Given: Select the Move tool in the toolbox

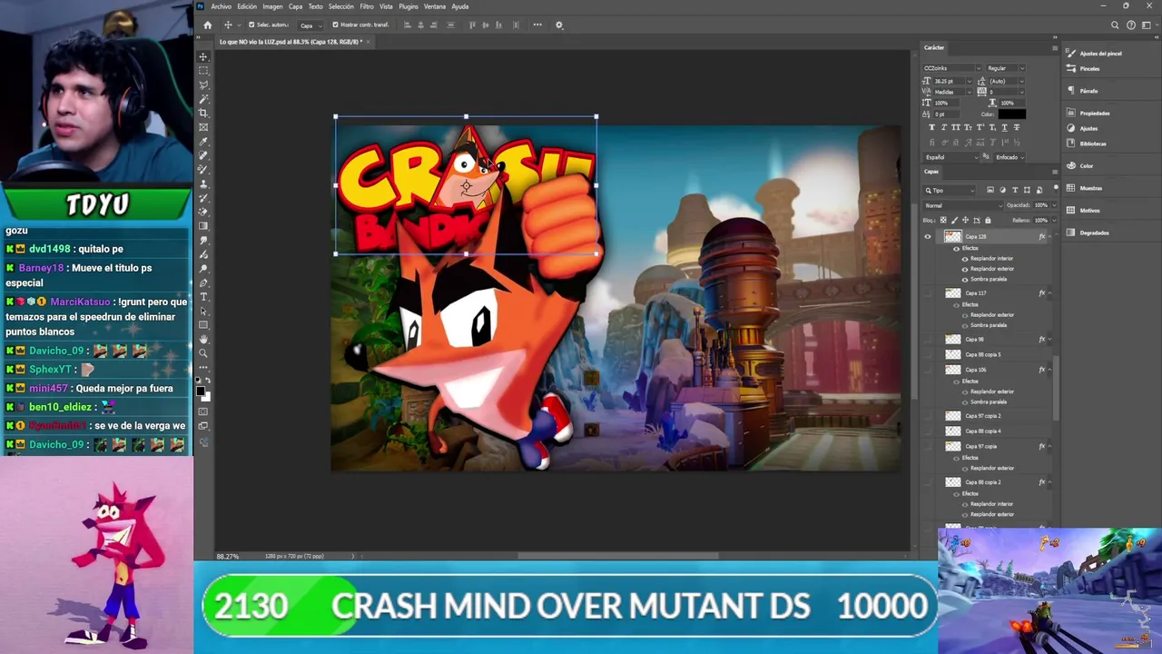Looking at the screenshot, I should click(x=203, y=56).
